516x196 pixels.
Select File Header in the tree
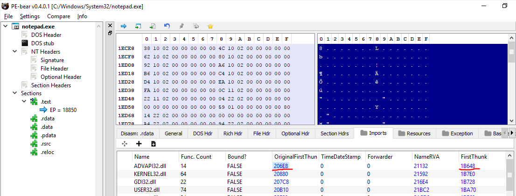click(x=55, y=69)
